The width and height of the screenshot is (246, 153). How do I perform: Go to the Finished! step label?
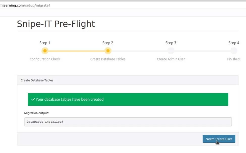tap(234, 59)
